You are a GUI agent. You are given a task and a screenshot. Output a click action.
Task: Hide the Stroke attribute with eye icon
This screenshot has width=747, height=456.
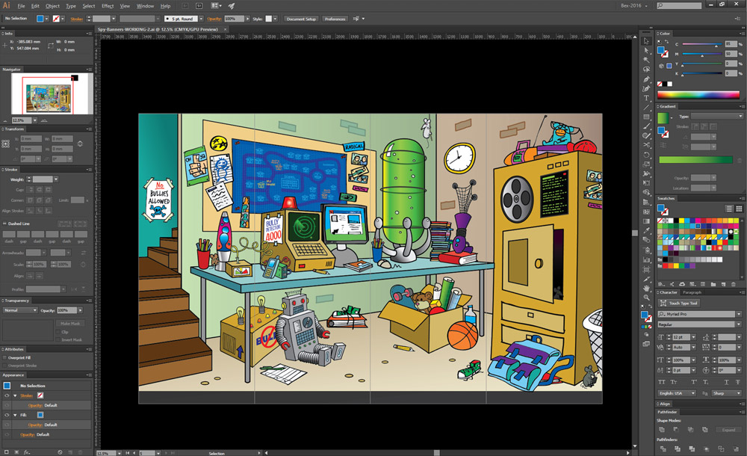click(7, 395)
